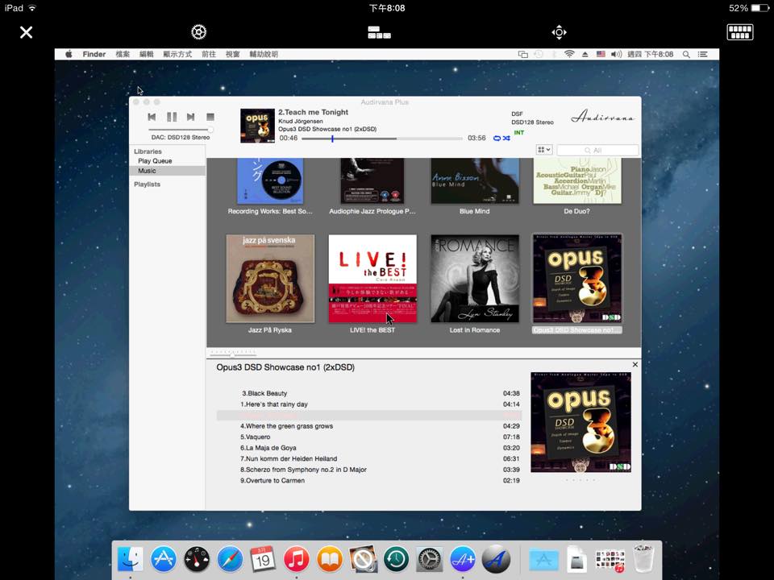Open the Finder menu
The image size is (774, 580).
coord(94,54)
